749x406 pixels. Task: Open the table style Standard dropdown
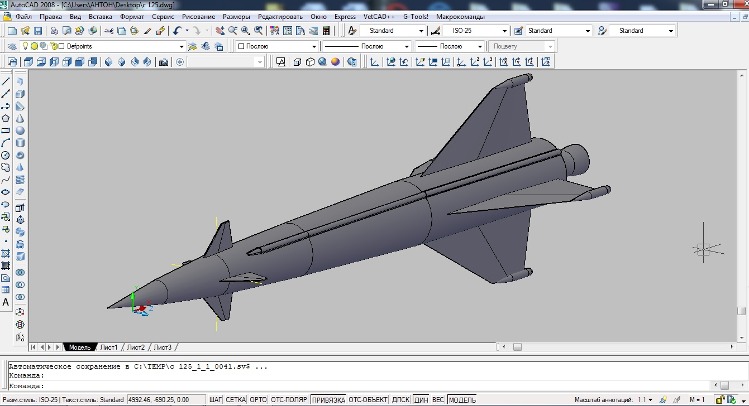coord(588,31)
